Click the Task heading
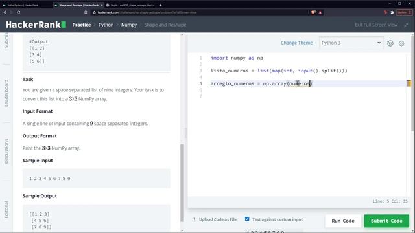Screen dimensions: 415x233 pos(28,79)
